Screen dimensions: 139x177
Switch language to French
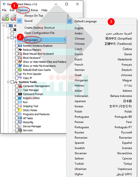102,65
